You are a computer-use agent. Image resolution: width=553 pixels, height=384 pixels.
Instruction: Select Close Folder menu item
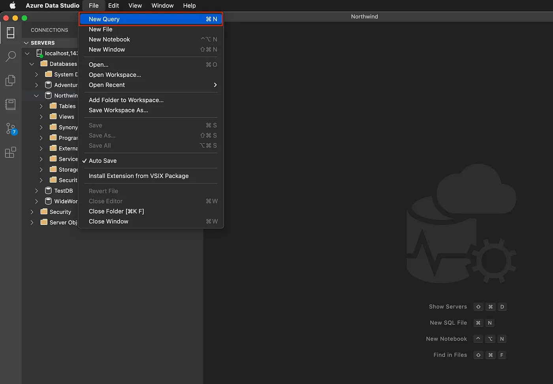click(x=151, y=211)
